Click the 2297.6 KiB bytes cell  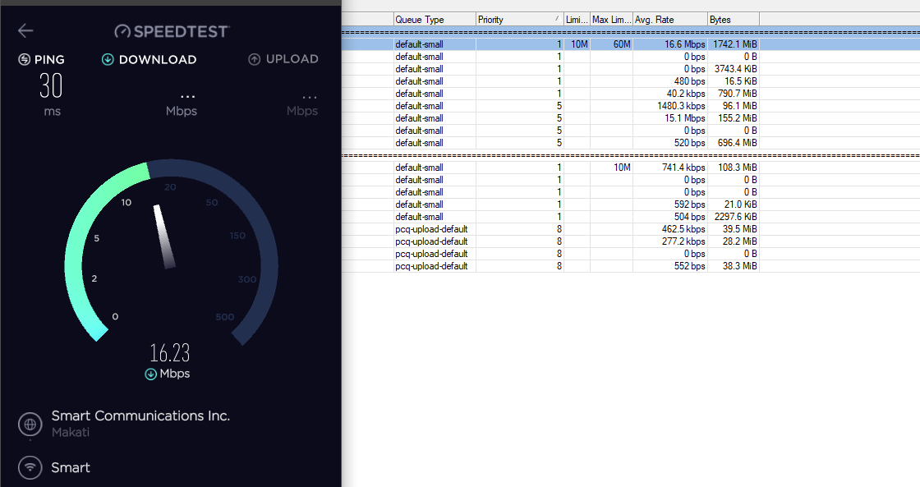pyautogui.click(x=734, y=217)
